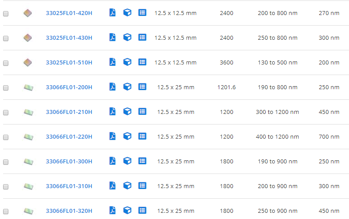Open PDF datasheet for 33066FL01-200H
This screenshot has height=219, width=349.
(113, 87)
